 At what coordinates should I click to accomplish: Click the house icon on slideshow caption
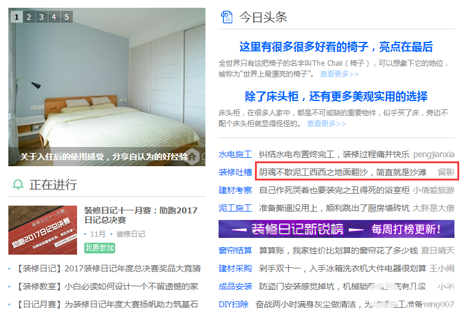(x=192, y=157)
